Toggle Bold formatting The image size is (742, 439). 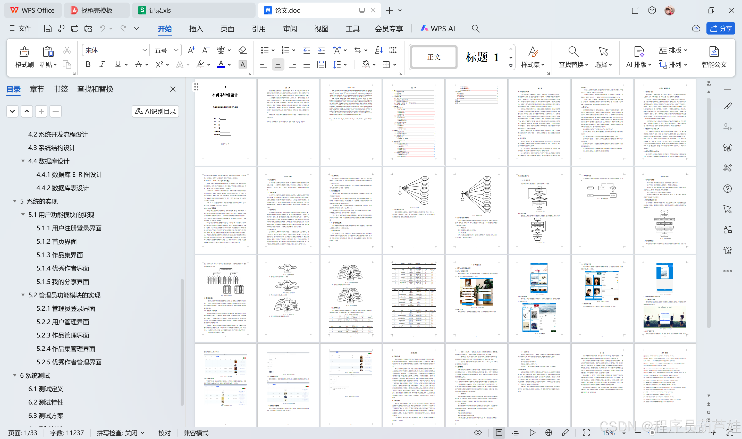point(88,64)
